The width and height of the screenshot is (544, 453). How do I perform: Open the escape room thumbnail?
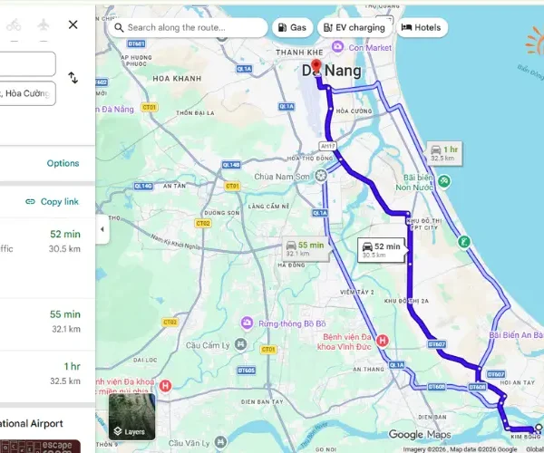(x=40, y=447)
